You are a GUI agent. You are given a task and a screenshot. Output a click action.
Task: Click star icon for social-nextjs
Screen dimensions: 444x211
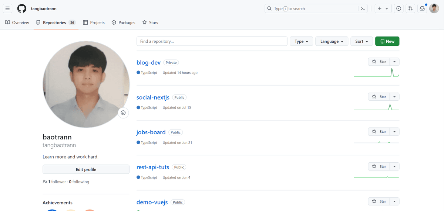pos(374,97)
